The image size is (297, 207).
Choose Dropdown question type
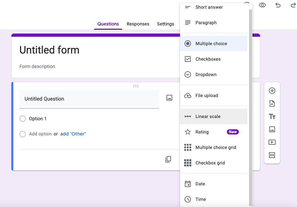point(214,74)
